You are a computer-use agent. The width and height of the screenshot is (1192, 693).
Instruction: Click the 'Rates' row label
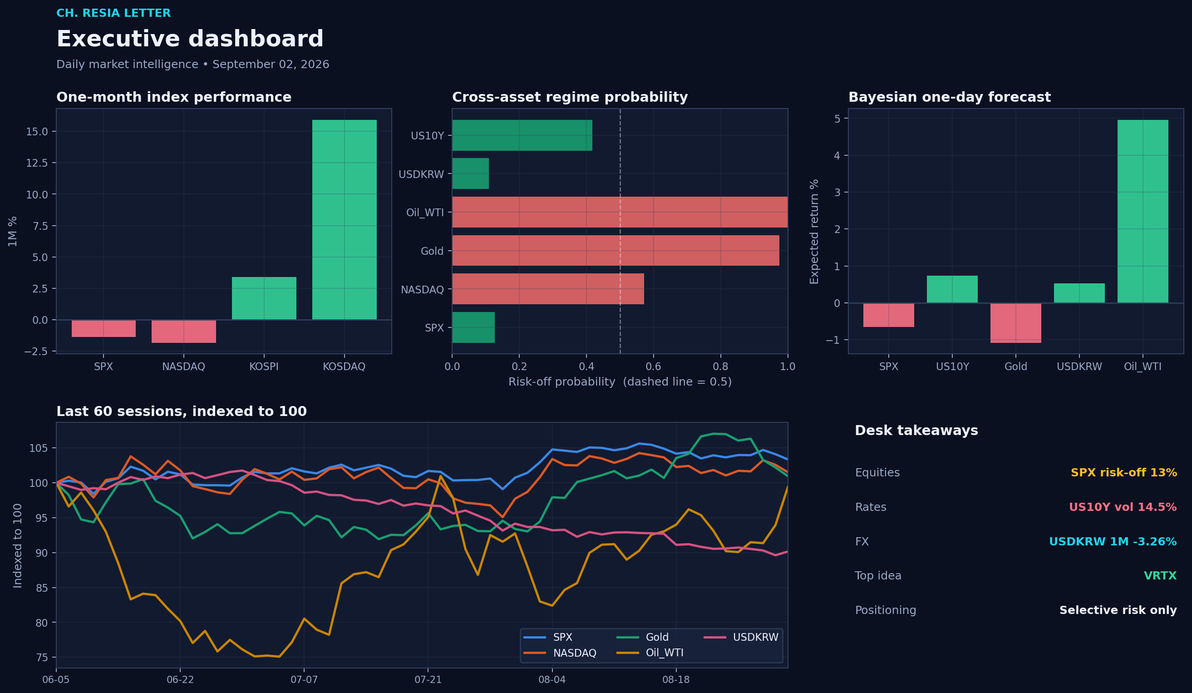click(x=870, y=507)
